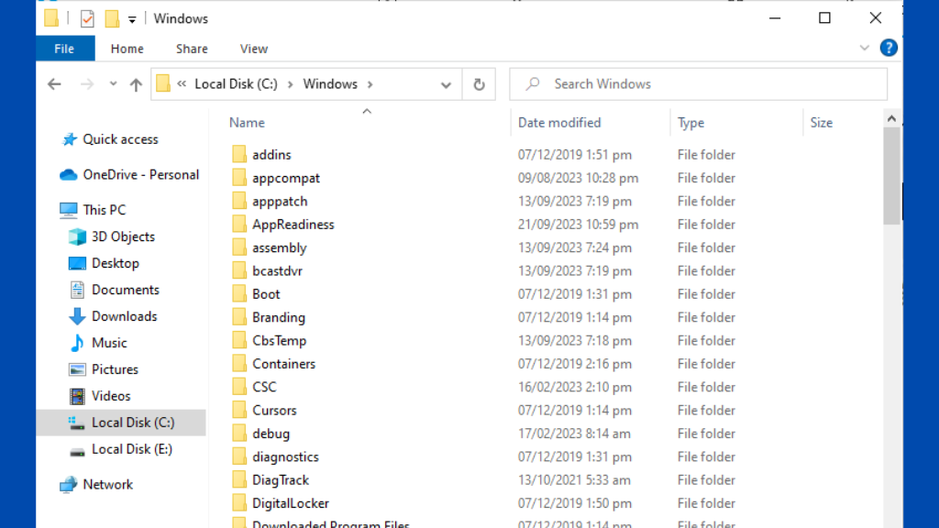Click the AppReadiness folder icon
The width and height of the screenshot is (939, 528).
(239, 225)
